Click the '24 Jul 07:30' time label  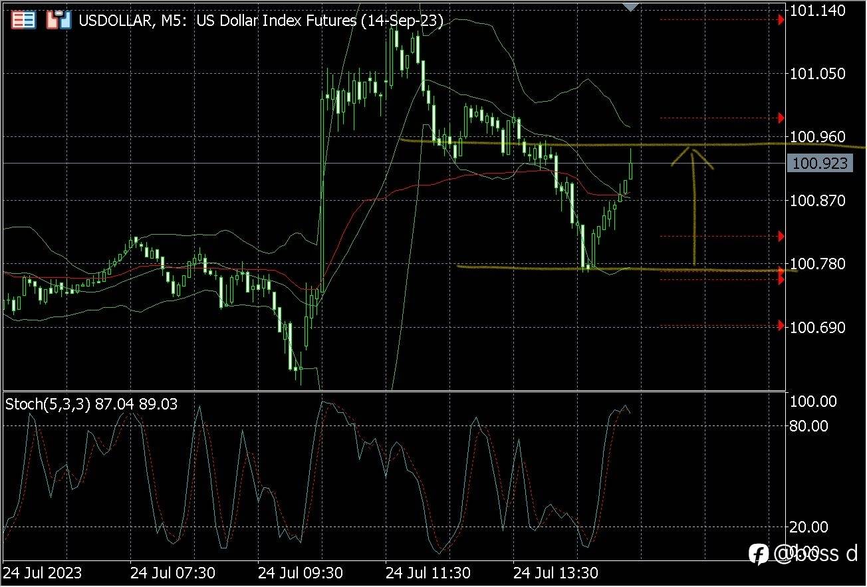pyautogui.click(x=172, y=573)
